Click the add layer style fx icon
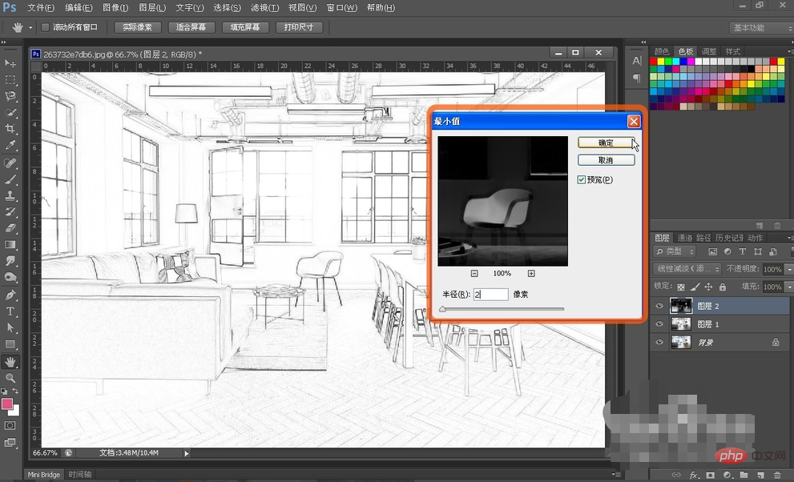794x482 pixels. (x=694, y=475)
